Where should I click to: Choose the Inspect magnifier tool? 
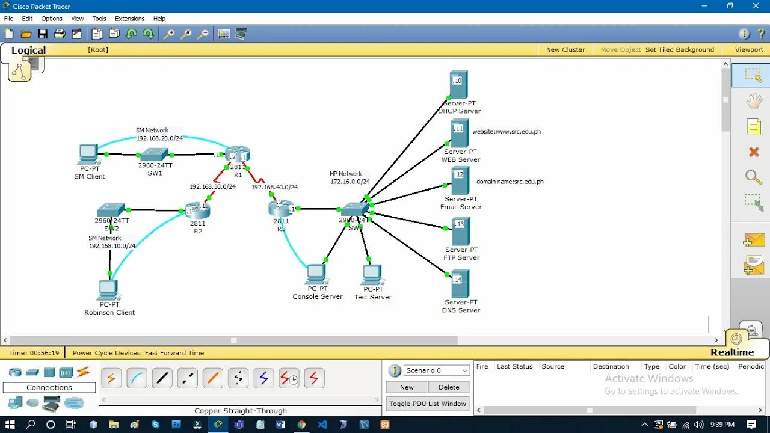pyautogui.click(x=754, y=177)
